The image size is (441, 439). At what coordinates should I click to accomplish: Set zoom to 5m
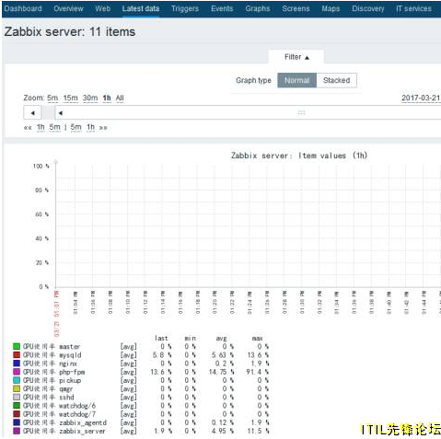52,98
